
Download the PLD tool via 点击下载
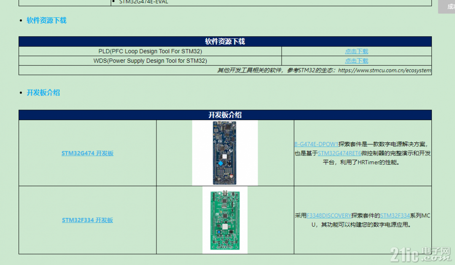pyautogui.click(x=356, y=51)
